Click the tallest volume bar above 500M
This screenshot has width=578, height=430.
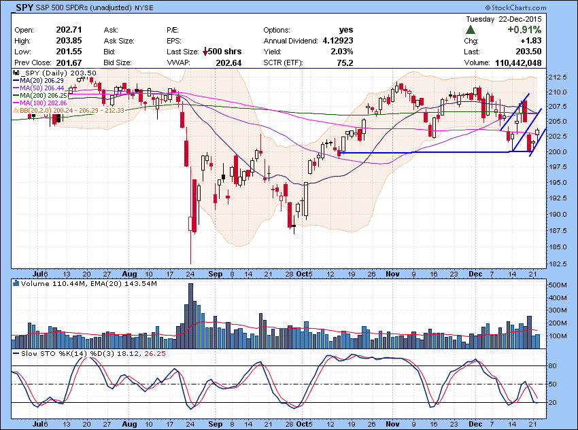click(190, 316)
